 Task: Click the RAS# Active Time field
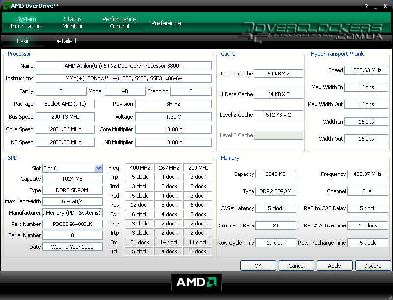[x=367, y=225]
